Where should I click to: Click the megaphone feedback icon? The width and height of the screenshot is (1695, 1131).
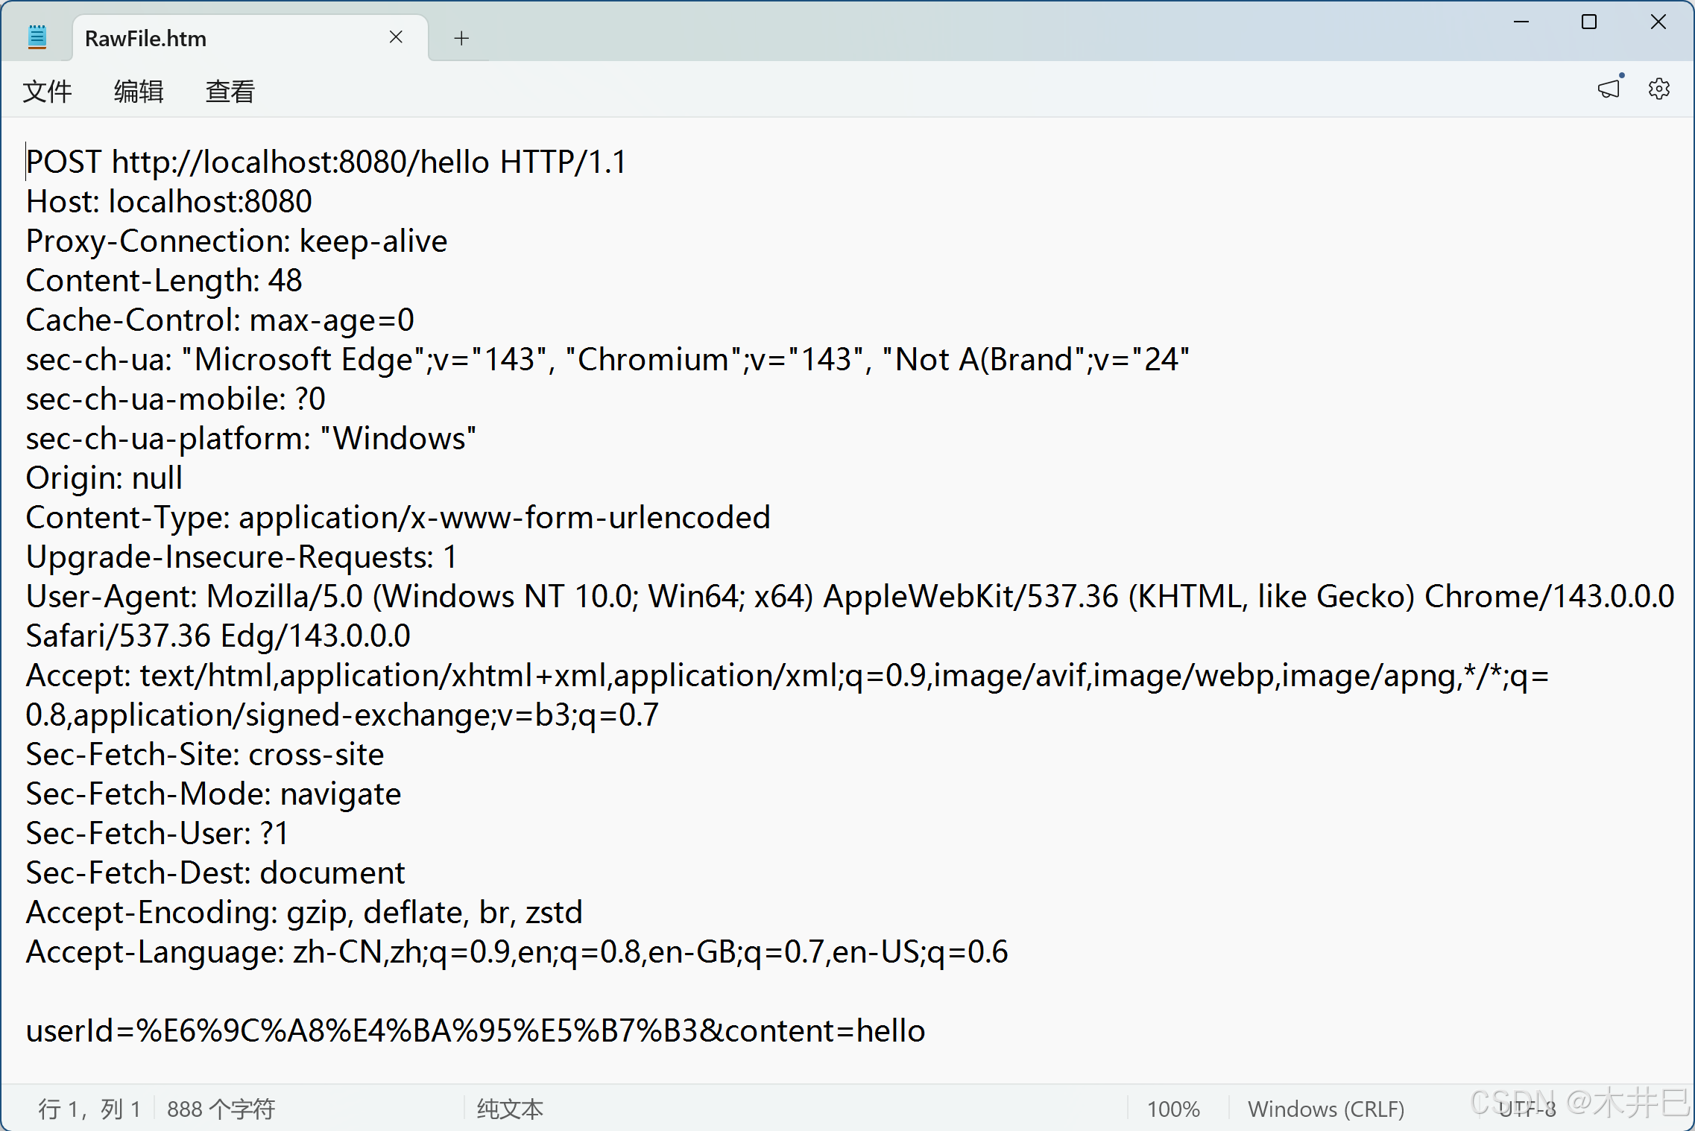(x=1609, y=89)
